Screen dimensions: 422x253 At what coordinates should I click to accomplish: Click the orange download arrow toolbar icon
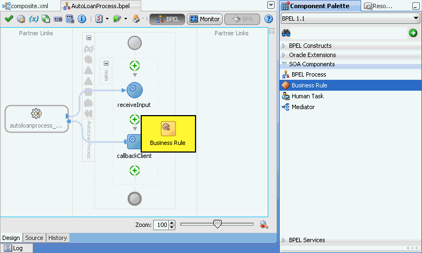point(136,19)
